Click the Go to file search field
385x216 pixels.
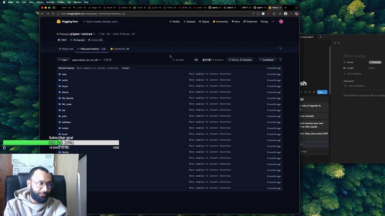coord(185,60)
